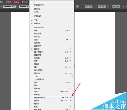Open the 信息 panel entry

[52, 31]
